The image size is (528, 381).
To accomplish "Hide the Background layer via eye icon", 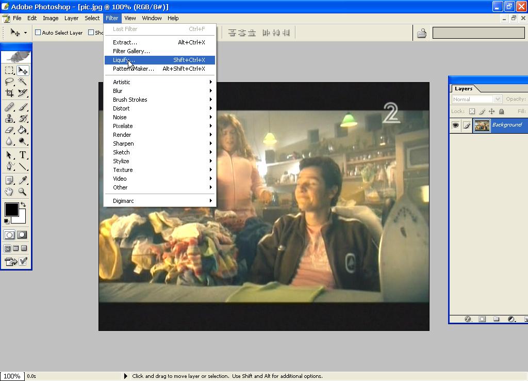I will [455, 125].
